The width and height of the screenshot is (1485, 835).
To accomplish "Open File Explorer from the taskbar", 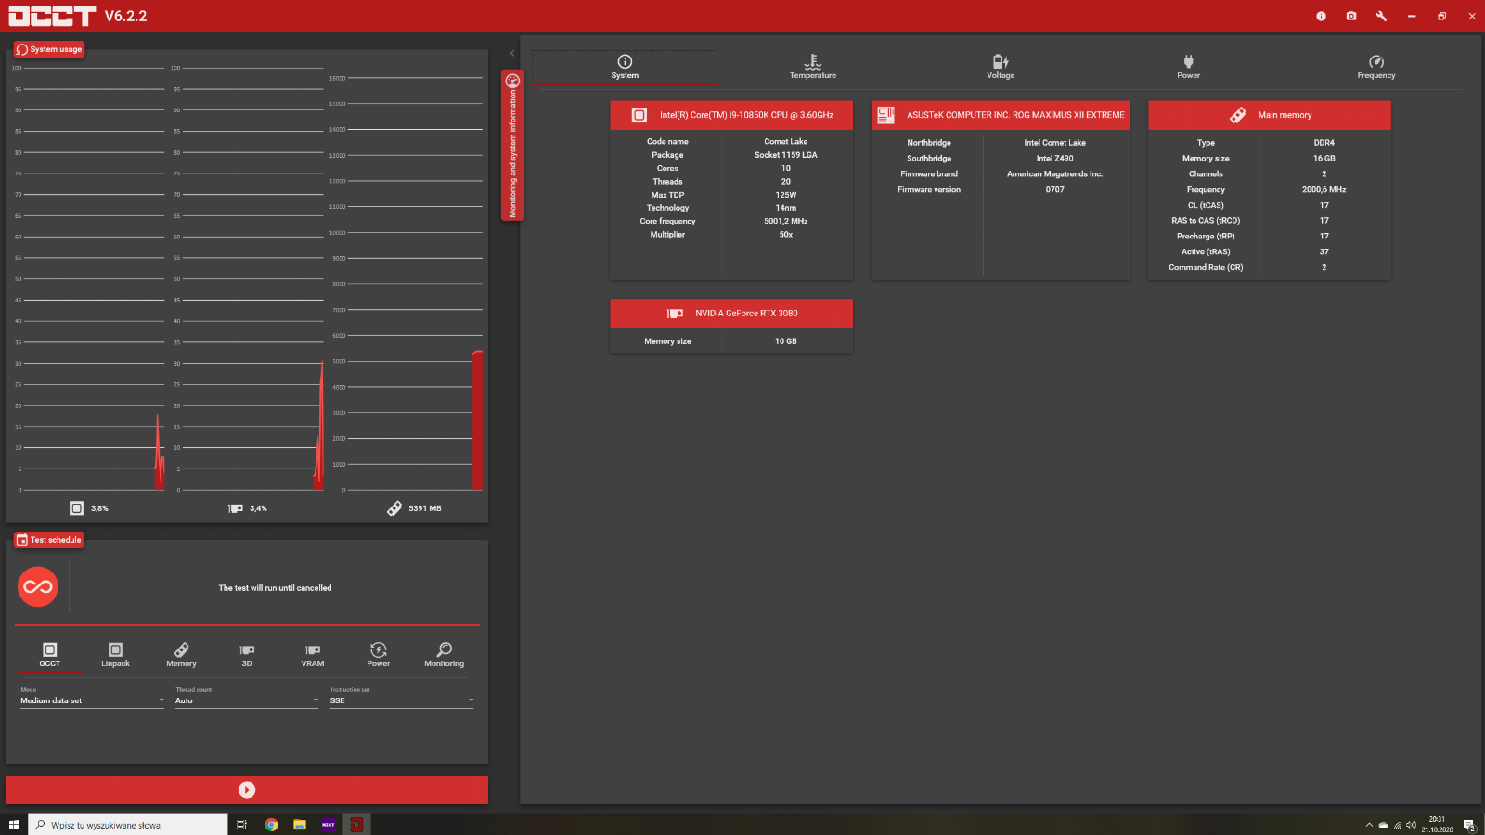I will 300,824.
